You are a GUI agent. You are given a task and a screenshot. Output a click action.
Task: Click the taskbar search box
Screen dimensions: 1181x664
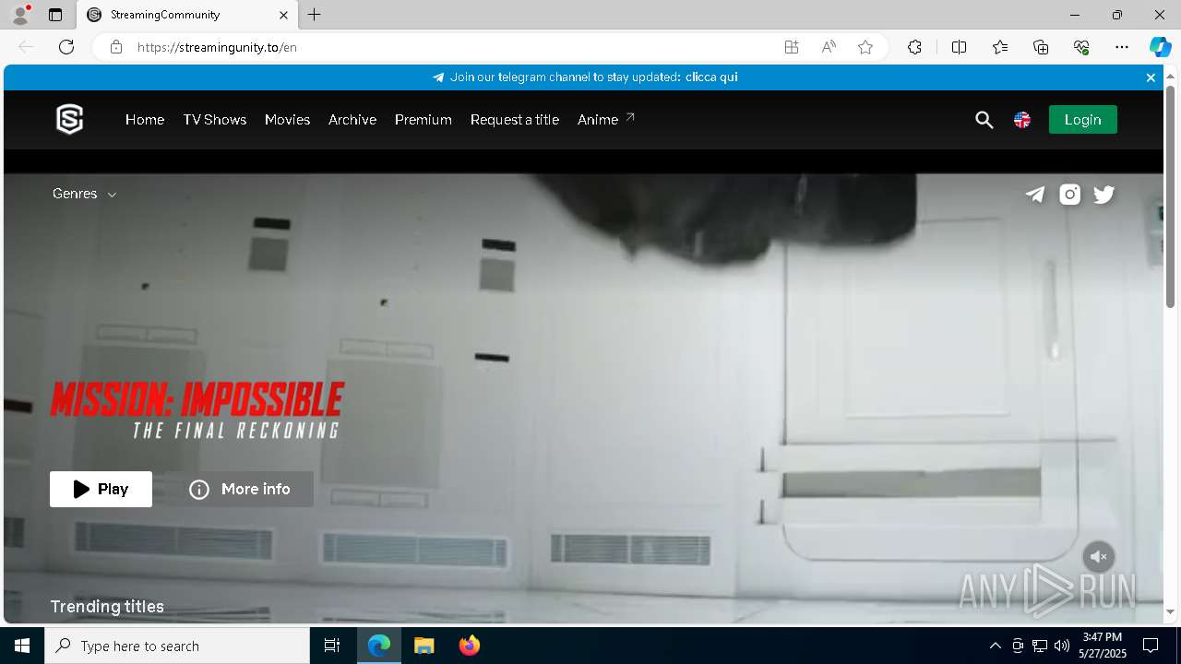pyautogui.click(x=177, y=646)
